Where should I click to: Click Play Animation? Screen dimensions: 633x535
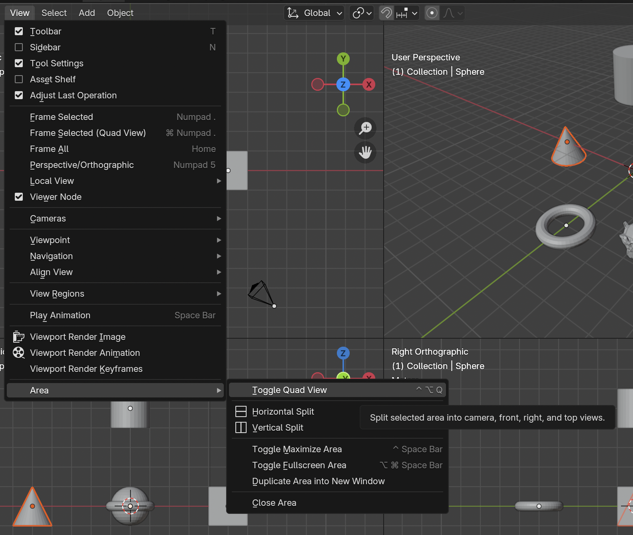(60, 315)
